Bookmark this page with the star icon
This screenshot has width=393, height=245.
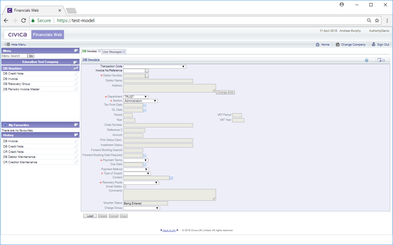377,20
